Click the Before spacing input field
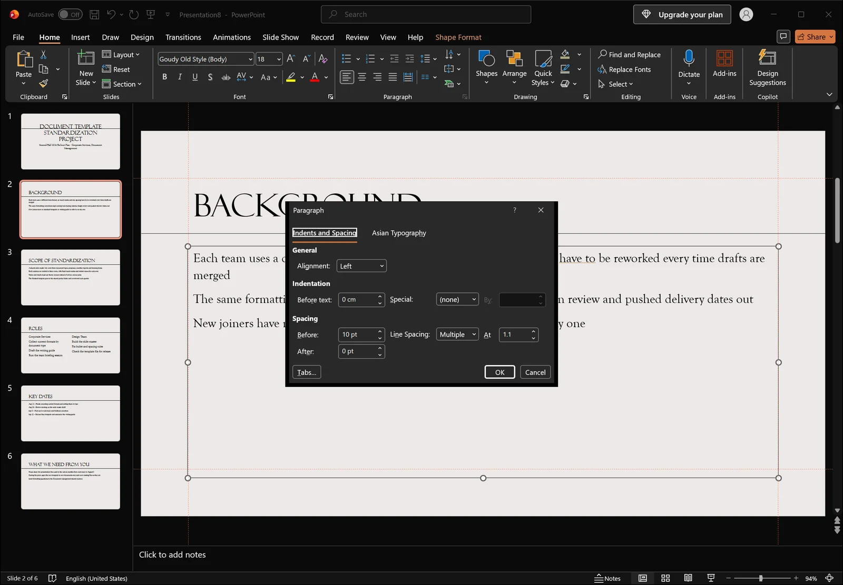Image resolution: width=843 pixels, height=585 pixels. point(361,335)
